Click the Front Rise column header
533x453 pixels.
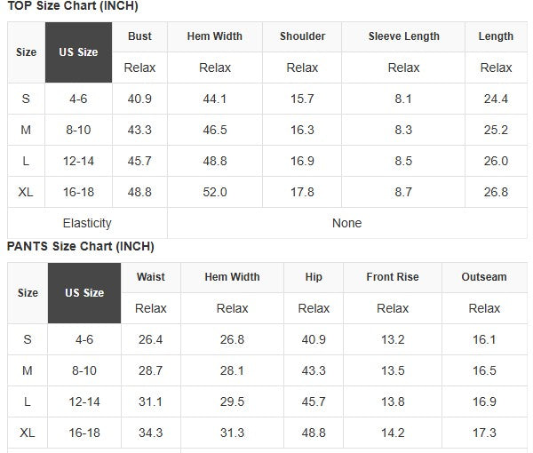pyautogui.click(x=393, y=277)
